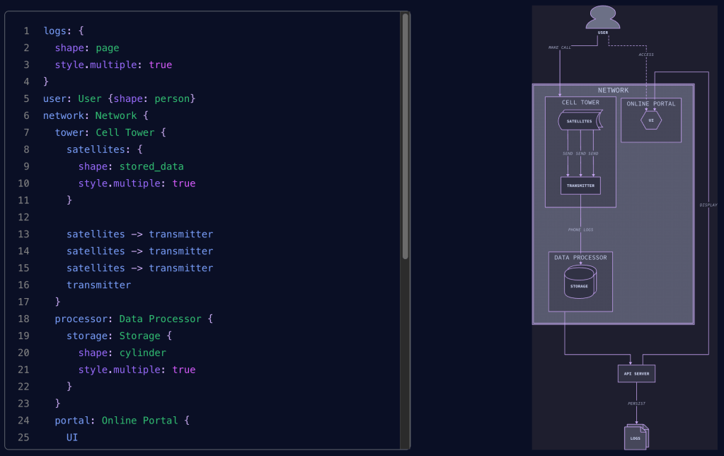Click the User person shape in diagram
724x456 pixels.
click(602, 18)
